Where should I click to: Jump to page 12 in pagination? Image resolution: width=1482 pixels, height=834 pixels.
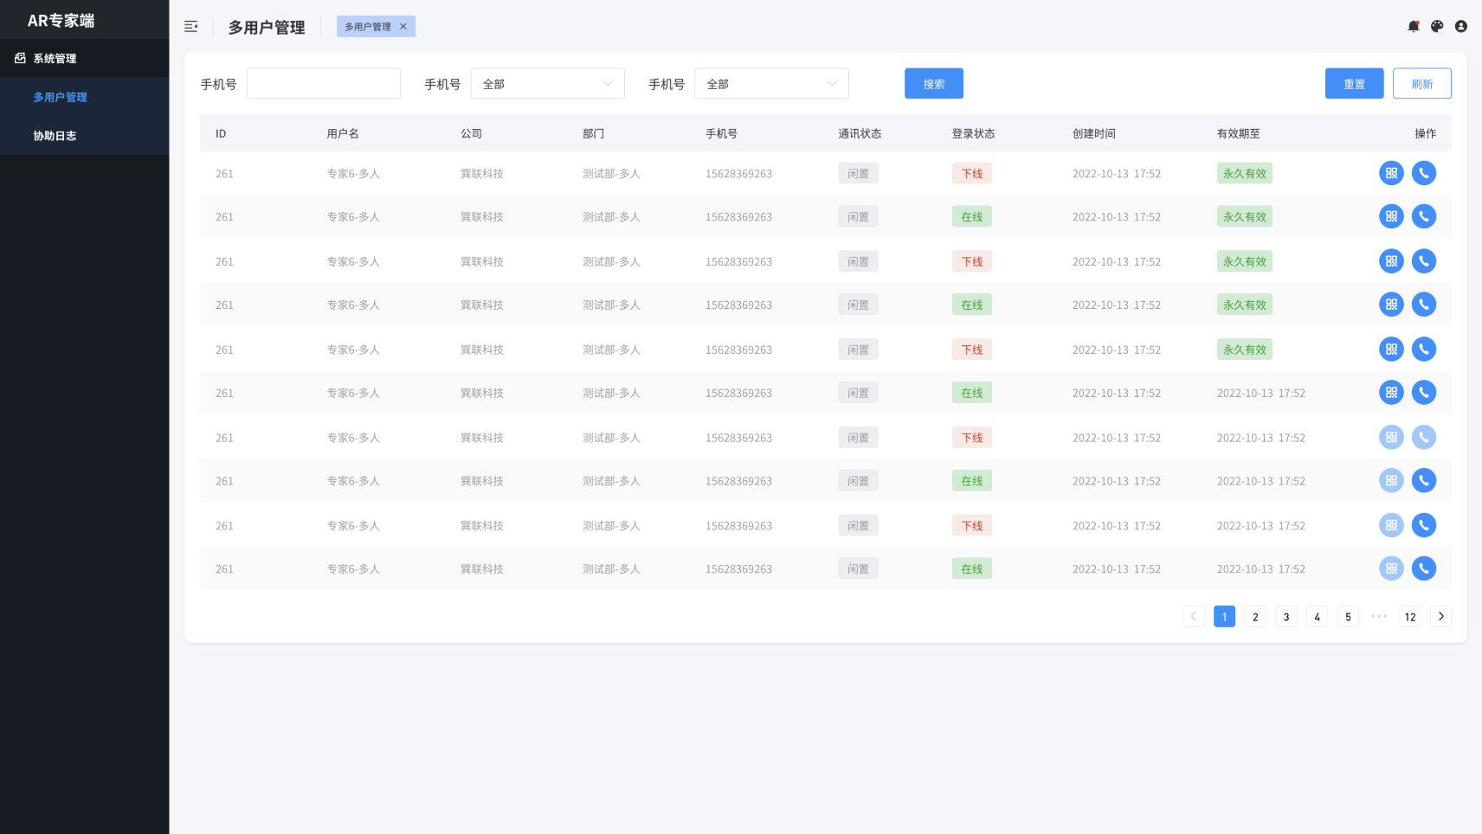click(1410, 617)
